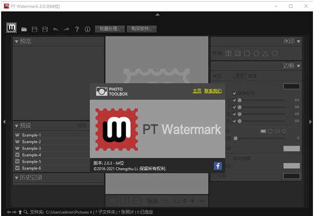Toggle the right border checkbox

[x=234, y=121]
